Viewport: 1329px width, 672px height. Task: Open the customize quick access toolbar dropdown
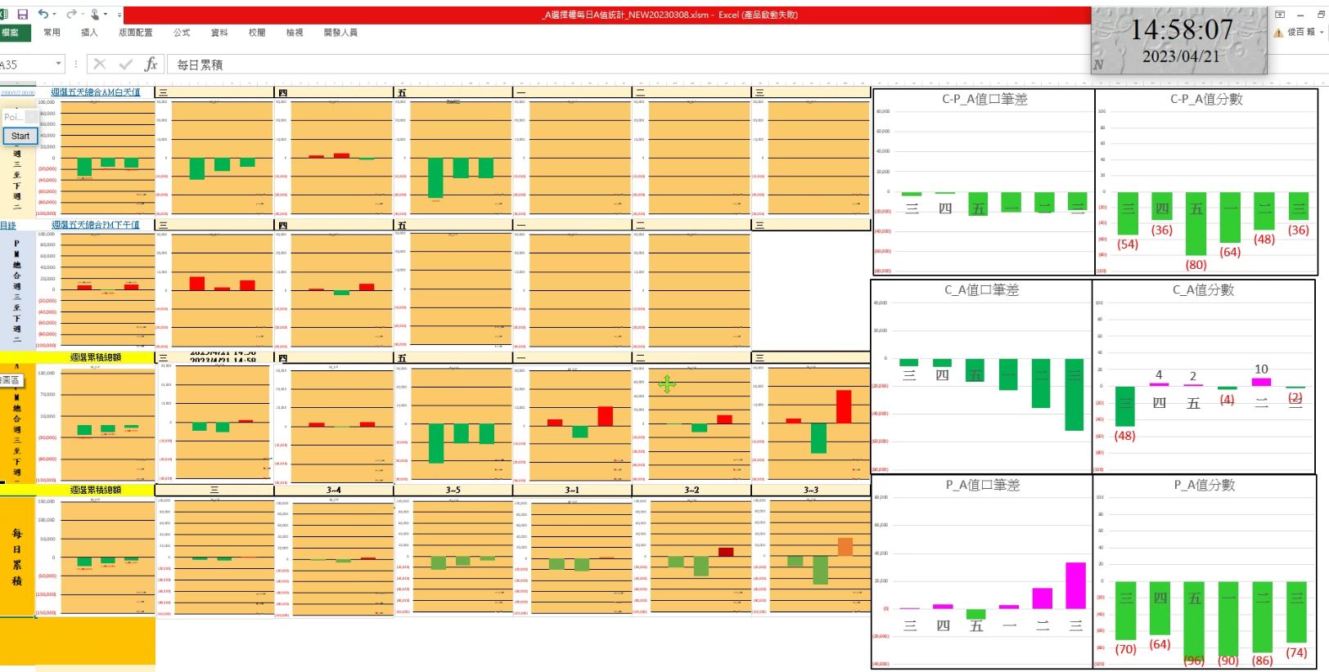pos(119,15)
